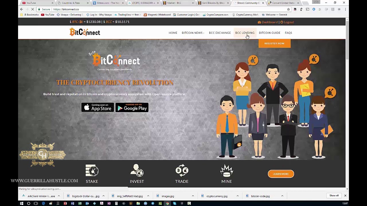This screenshot has width=367, height=206.
Task: Open the Welcome — Steemit bookmark
Action: pos(274,15)
